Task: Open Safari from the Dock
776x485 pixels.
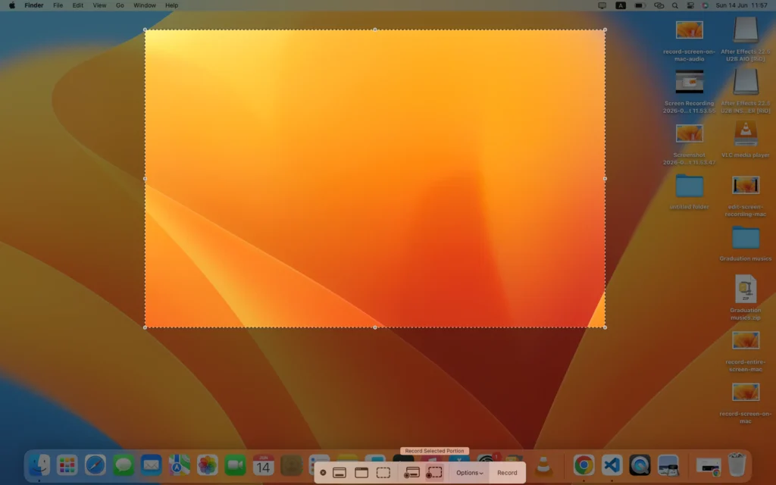Action: (95, 465)
